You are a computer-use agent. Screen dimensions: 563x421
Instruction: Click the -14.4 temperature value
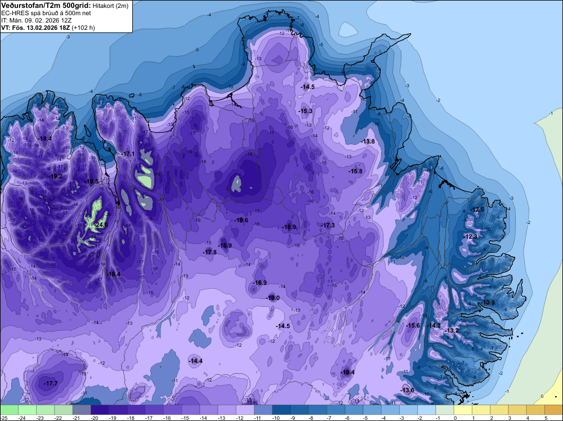click(196, 361)
